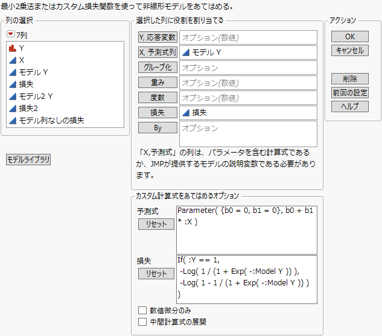
Task: Click the icon of モデル Y in X, 予測式列 field
Action: pos(186,52)
